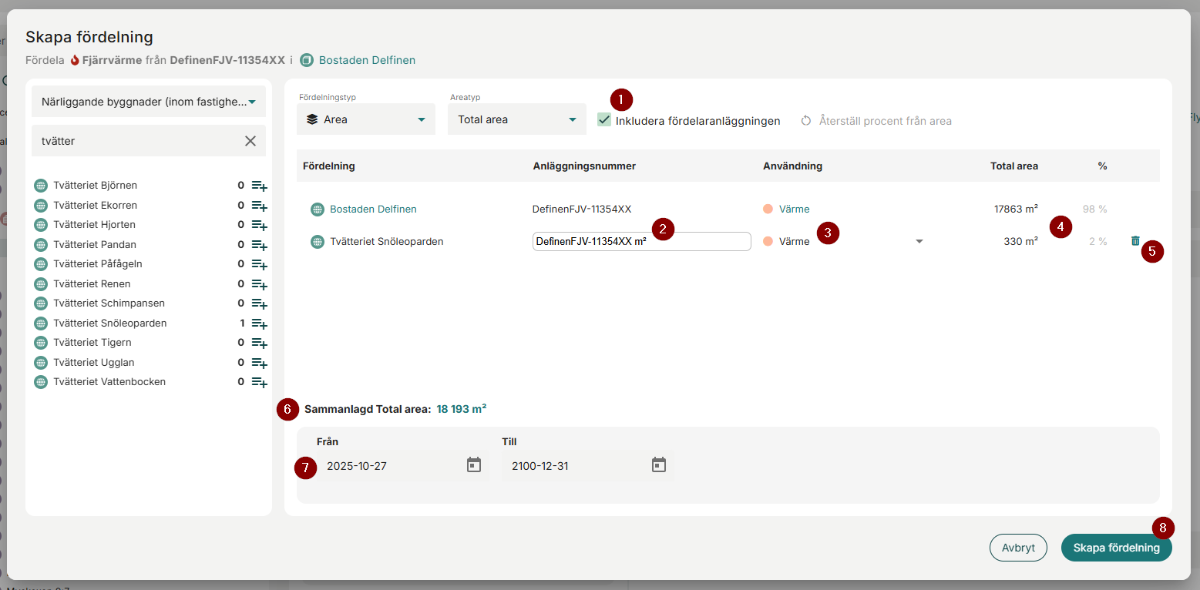The height and width of the screenshot is (590, 1200).
Task: Add Tvätteriet Vattenbocken using list-plus icon
Action: [259, 383]
